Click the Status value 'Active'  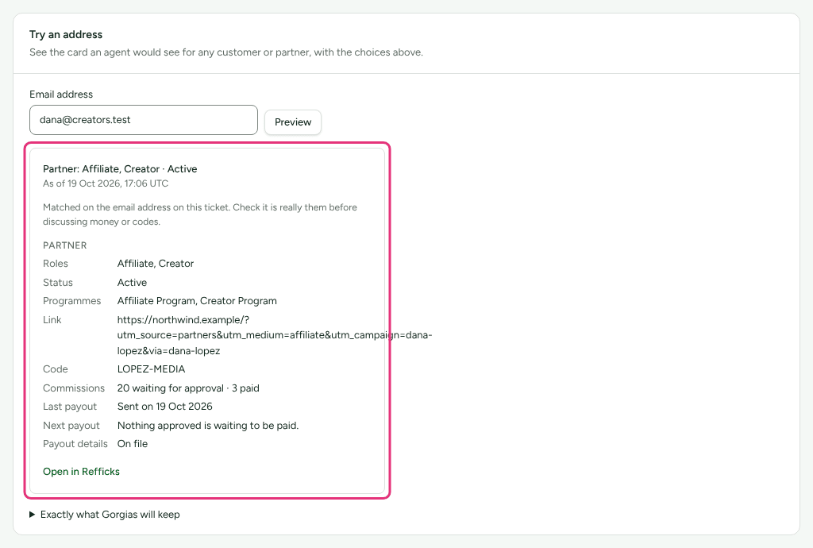pos(133,283)
